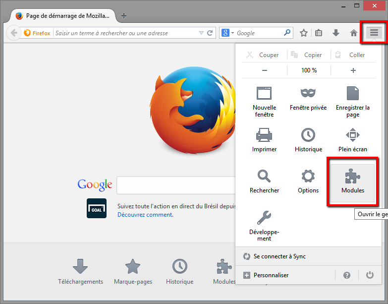Print the page with Imprimer
Image resolution: width=388 pixels, height=304 pixels.
click(x=264, y=140)
